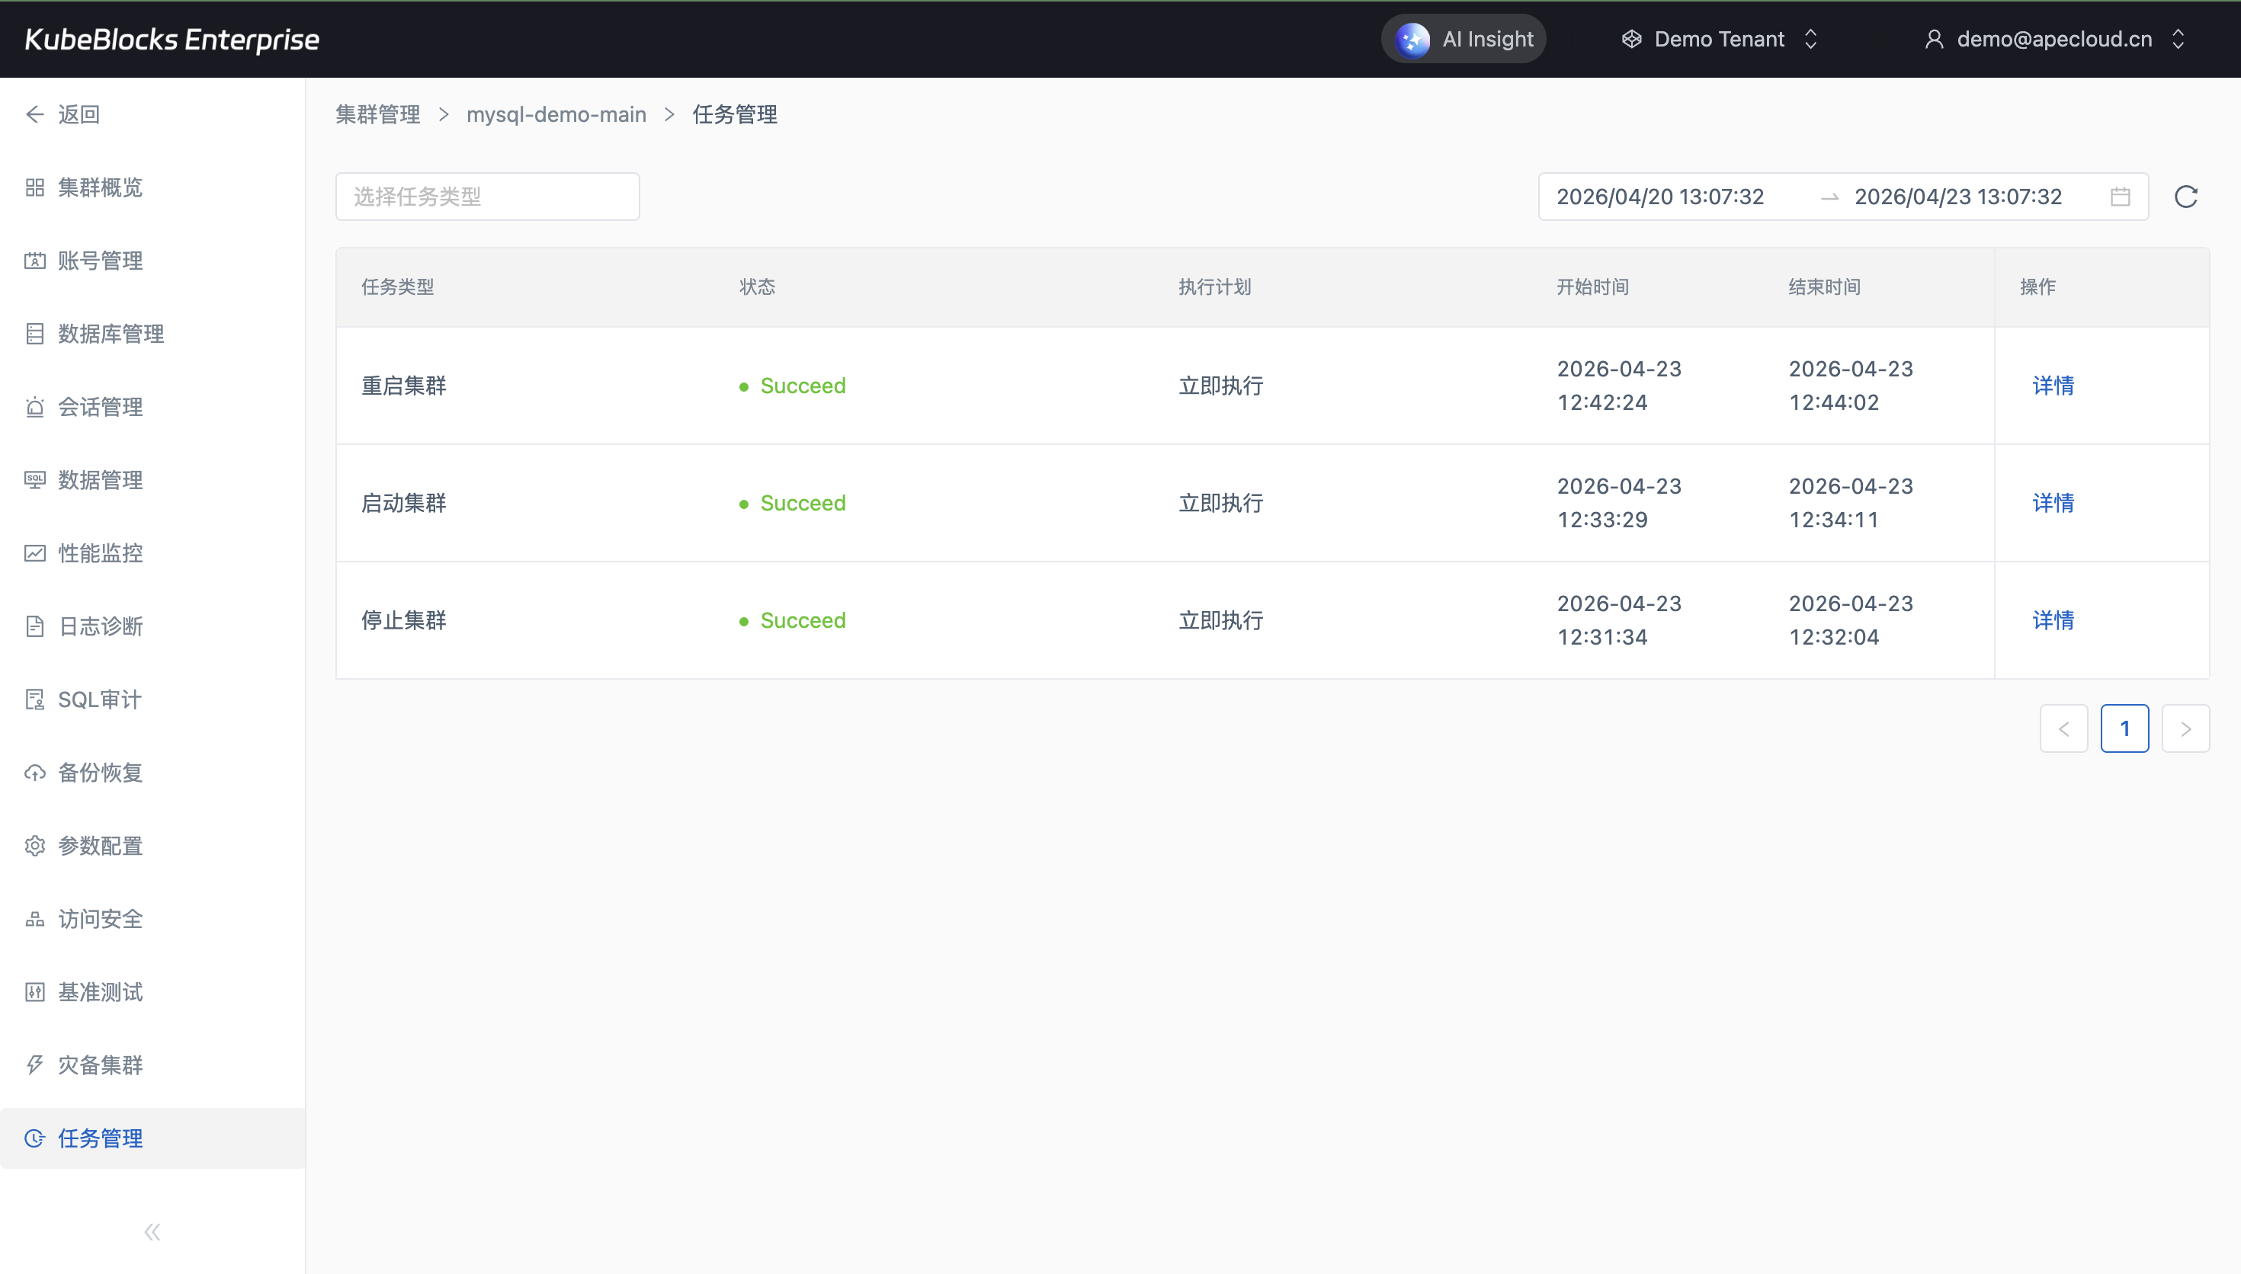2241x1274 pixels.
Task: Open the 选择任务类型 dropdown
Action: click(487, 197)
